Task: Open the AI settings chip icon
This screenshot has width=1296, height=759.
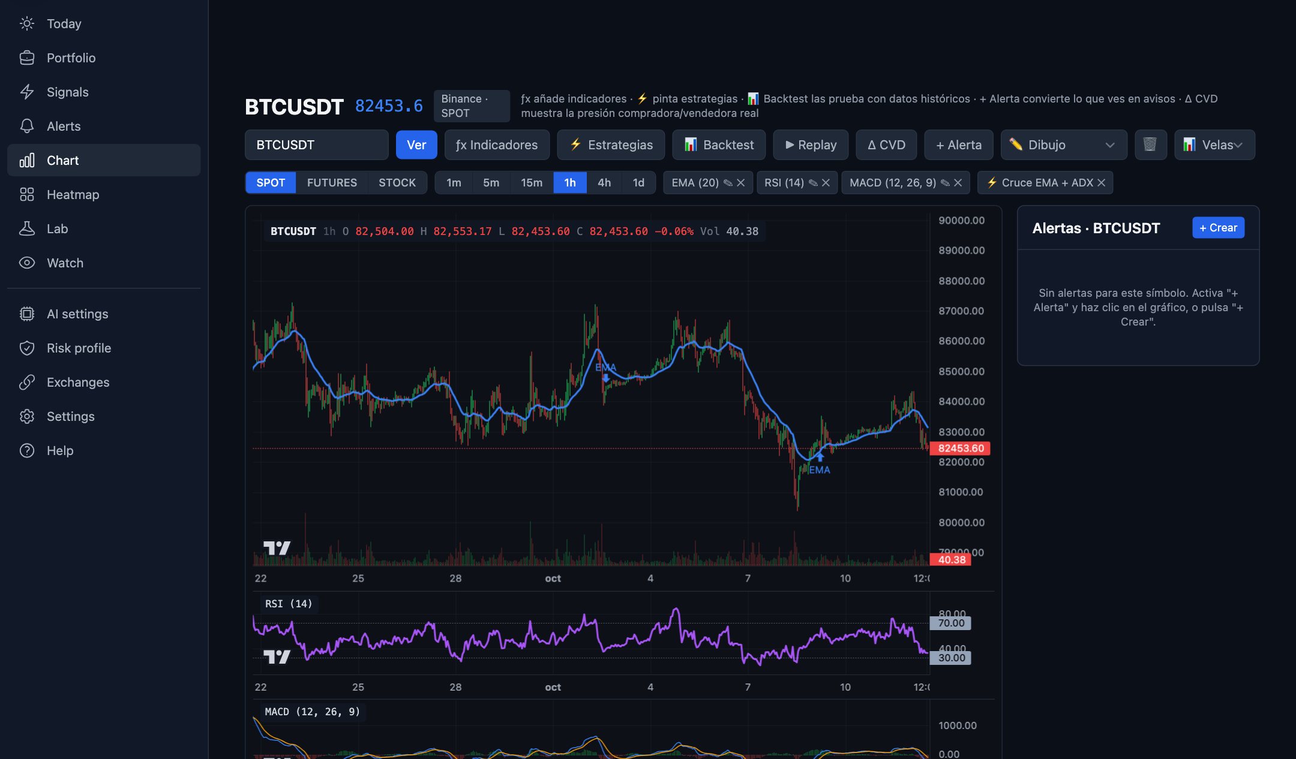Action: pyautogui.click(x=27, y=314)
